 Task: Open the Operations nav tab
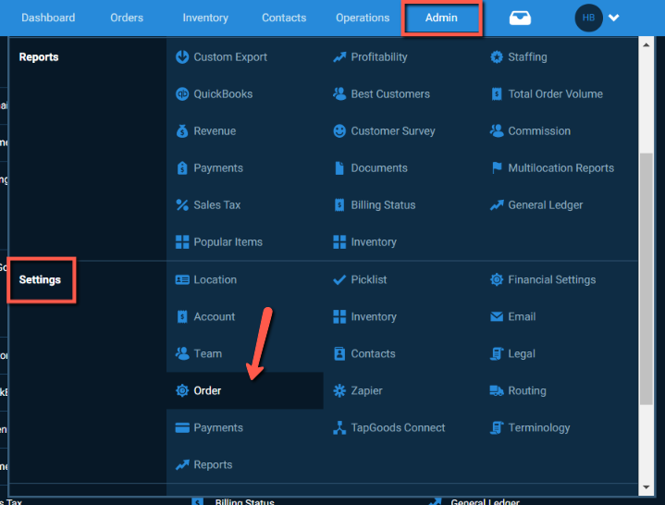click(363, 18)
